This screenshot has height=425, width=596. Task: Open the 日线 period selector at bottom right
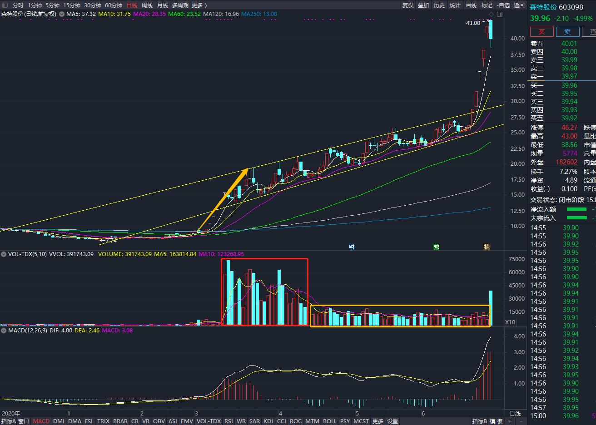point(515,413)
